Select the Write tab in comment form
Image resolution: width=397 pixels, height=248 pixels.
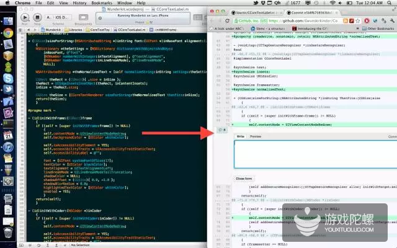pyautogui.click(x=240, y=136)
